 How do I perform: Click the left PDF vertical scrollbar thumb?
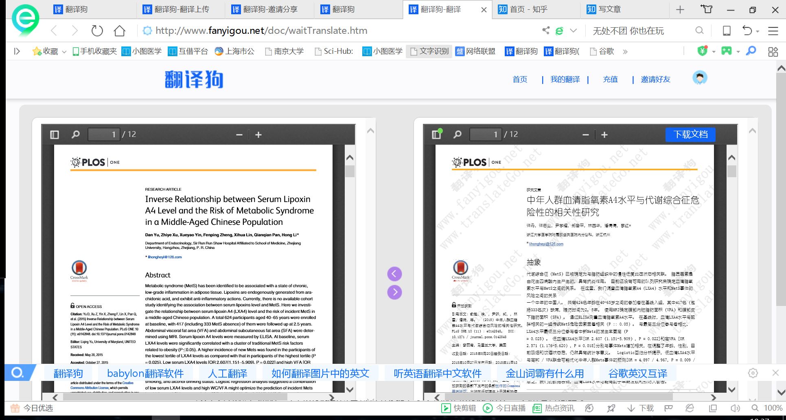point(350,171)
